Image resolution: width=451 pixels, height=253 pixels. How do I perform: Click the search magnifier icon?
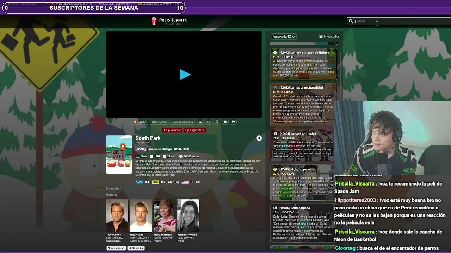[x=351, y=21]
